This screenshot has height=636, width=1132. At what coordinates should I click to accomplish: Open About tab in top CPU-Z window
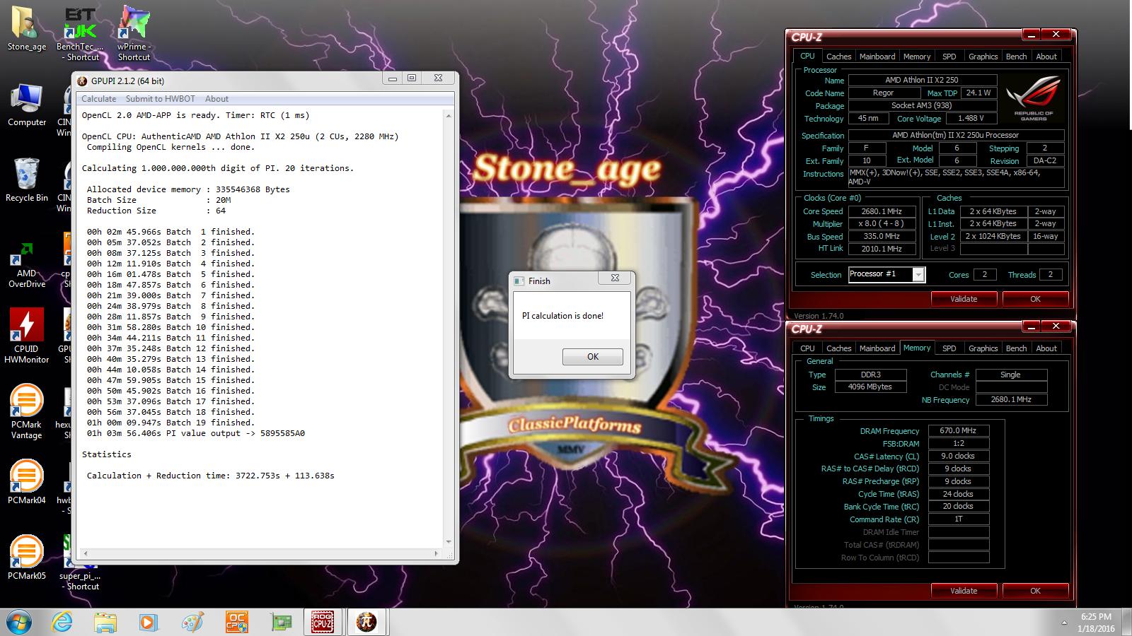tap(1046, 57)
